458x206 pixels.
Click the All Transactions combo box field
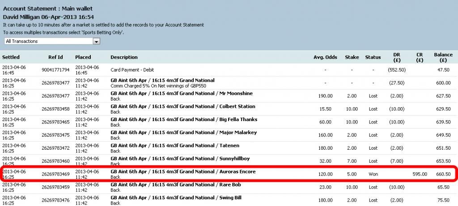52,42
